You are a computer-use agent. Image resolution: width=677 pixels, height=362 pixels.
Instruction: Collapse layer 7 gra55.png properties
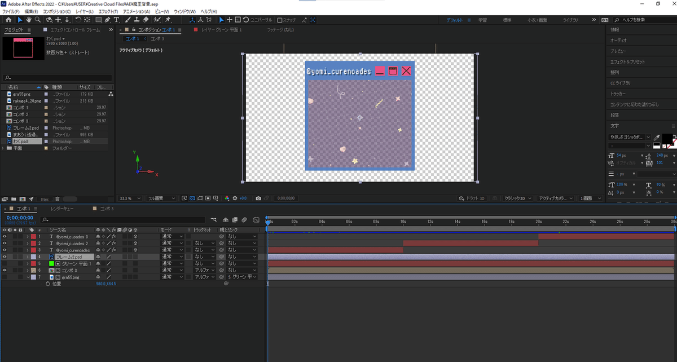coord(28,277)
